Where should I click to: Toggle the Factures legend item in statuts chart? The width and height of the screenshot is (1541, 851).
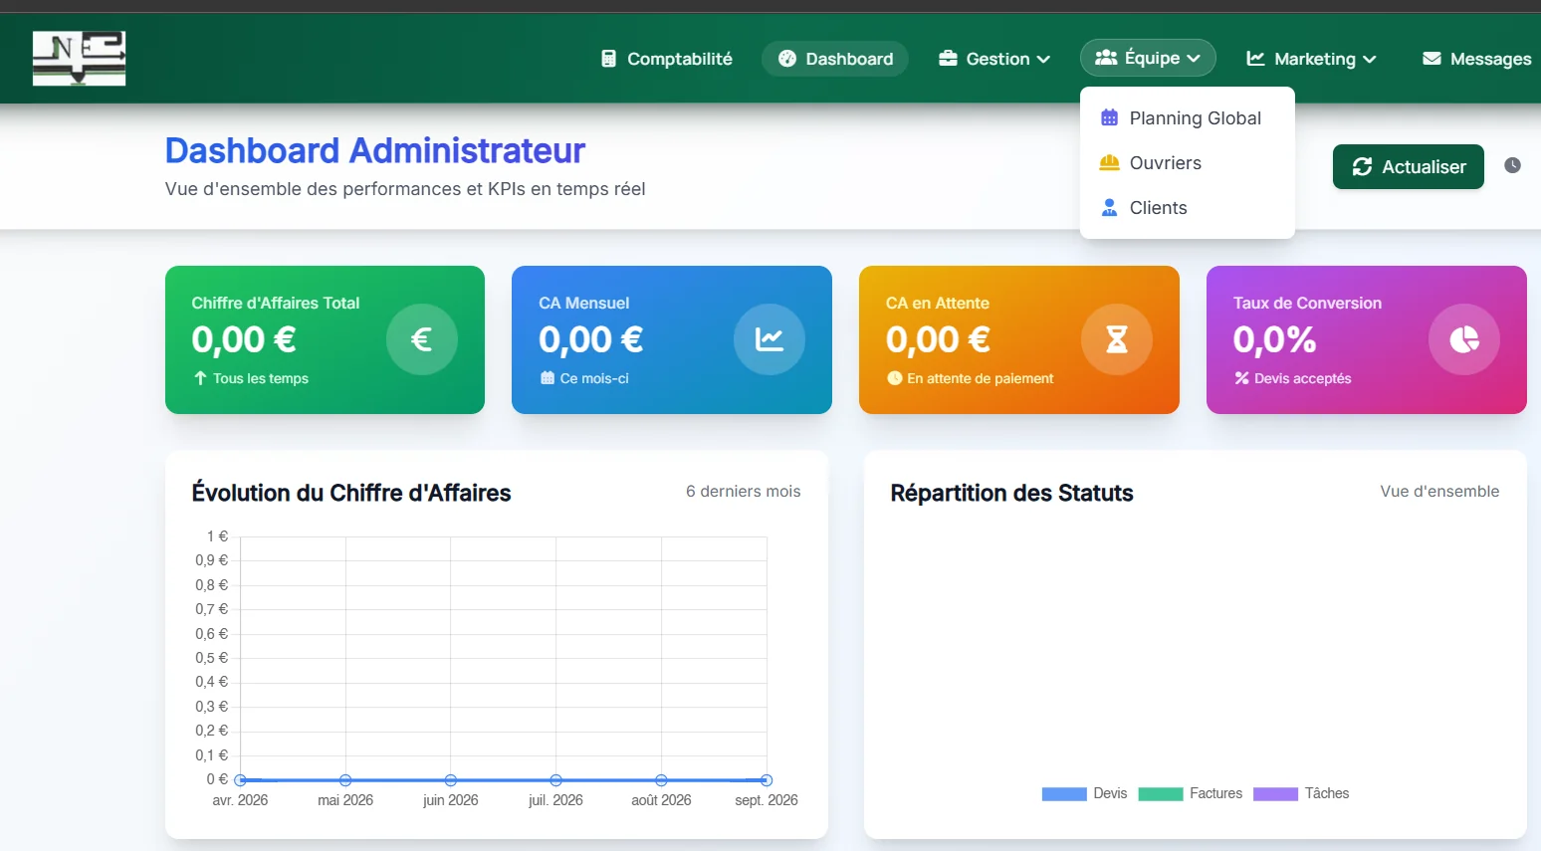click(x=1190, y=793)
